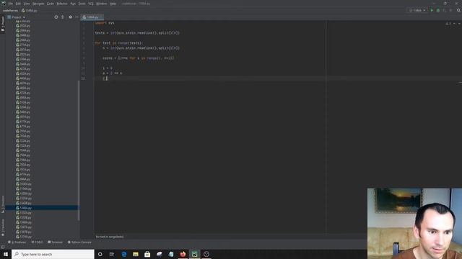
Task: Select opened file (locate target) icon
Action: tap(56, 17)
